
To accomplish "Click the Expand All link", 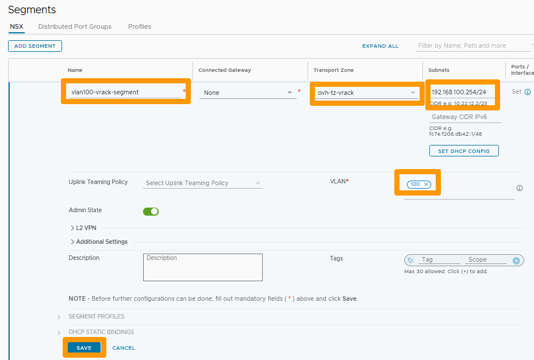I will click(x=380, y=45).
